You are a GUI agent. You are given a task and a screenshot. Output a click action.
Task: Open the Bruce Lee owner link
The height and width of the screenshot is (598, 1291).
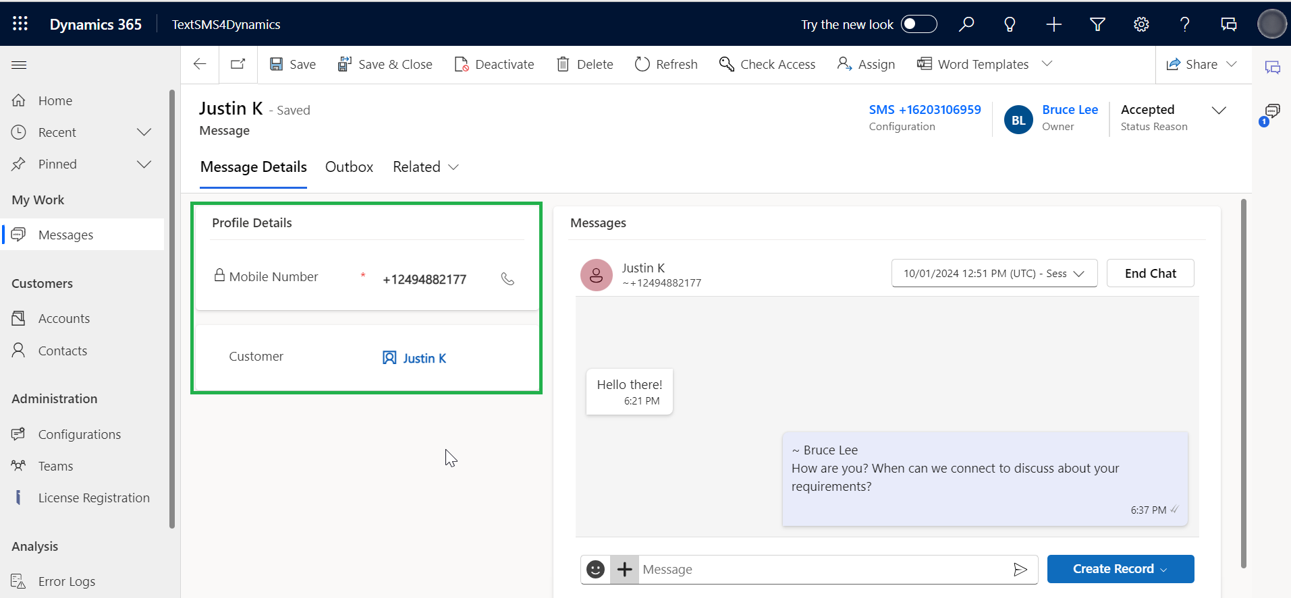coord(1070,110)
